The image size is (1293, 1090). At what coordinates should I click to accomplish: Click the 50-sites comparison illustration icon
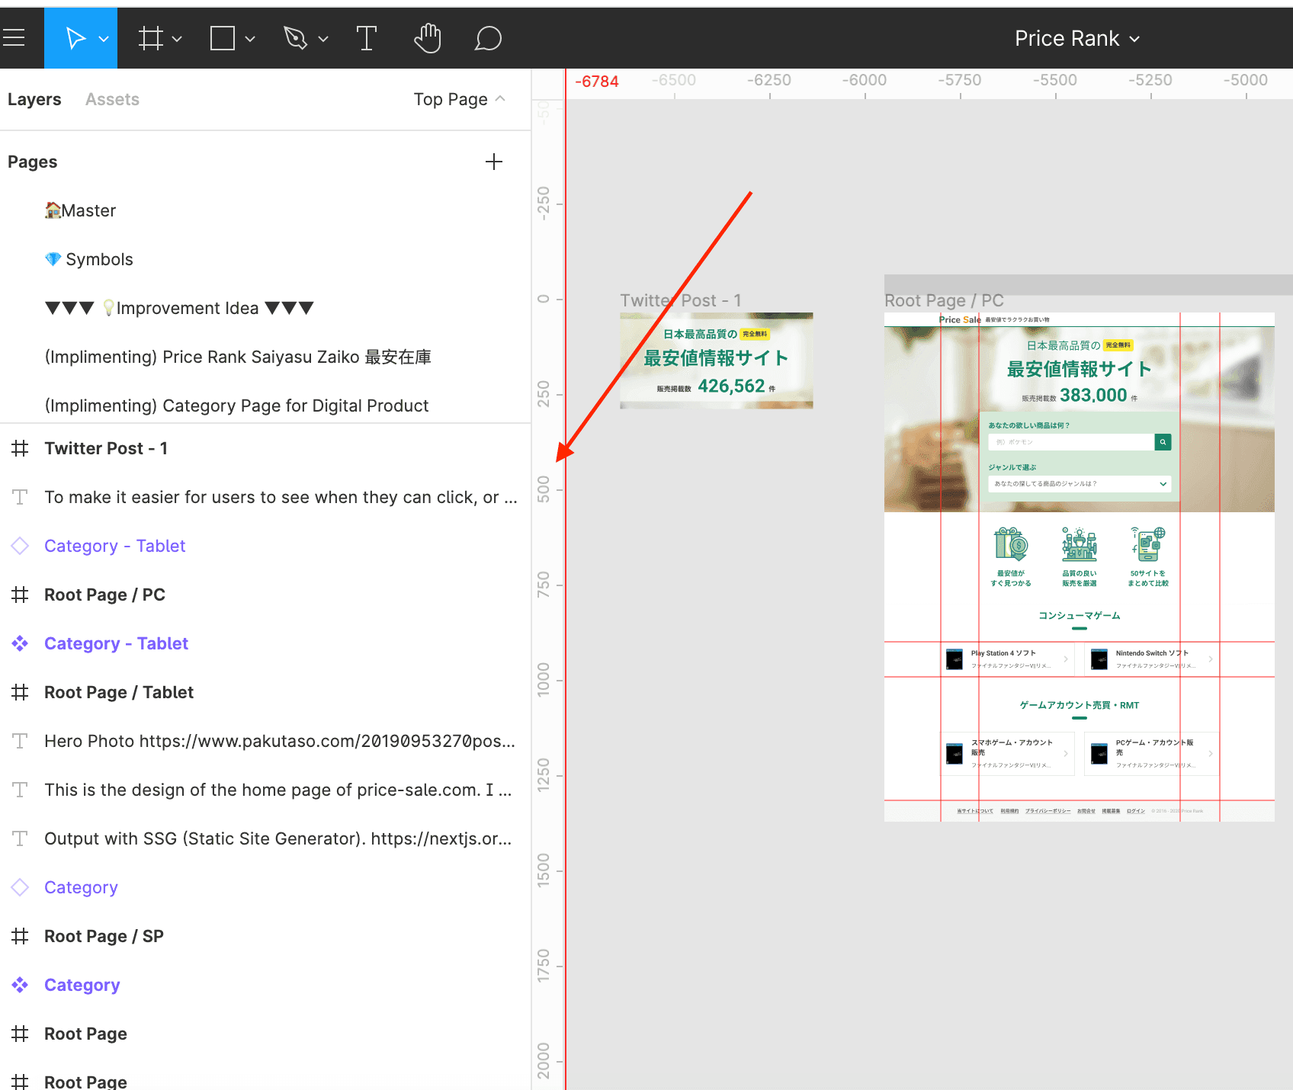pyautogui.click(x=1148, y=544)
